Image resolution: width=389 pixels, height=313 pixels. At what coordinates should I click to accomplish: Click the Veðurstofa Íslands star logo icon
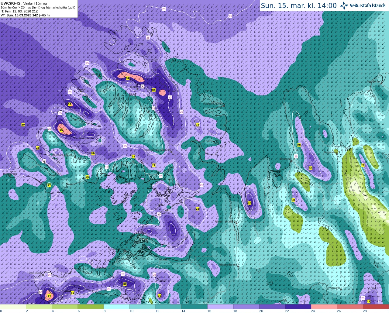coord(344,5)
